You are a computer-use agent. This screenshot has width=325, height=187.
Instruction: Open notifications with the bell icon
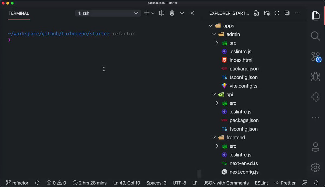(316, 183)
